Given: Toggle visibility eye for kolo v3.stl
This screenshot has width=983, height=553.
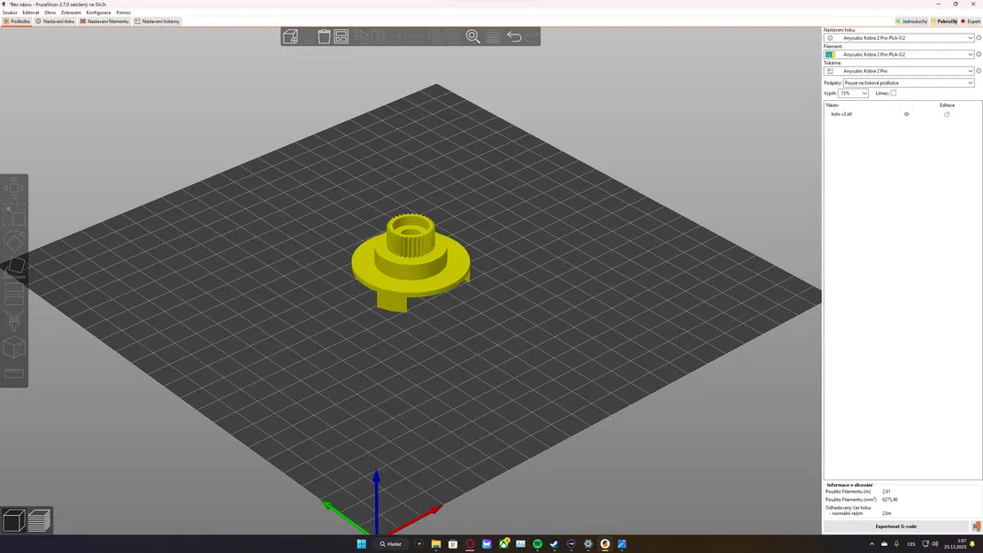Looking at the screenshot, I should click(x=907, y=114).
